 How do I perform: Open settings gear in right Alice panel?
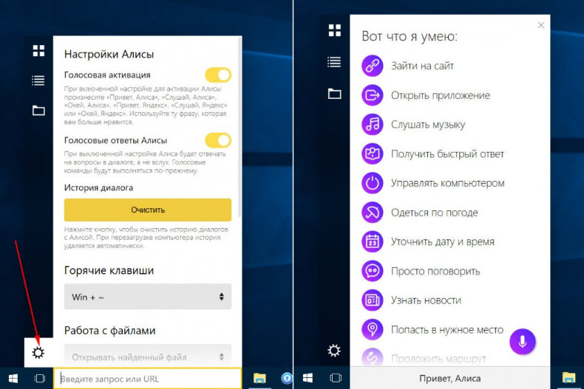point(334,351)
